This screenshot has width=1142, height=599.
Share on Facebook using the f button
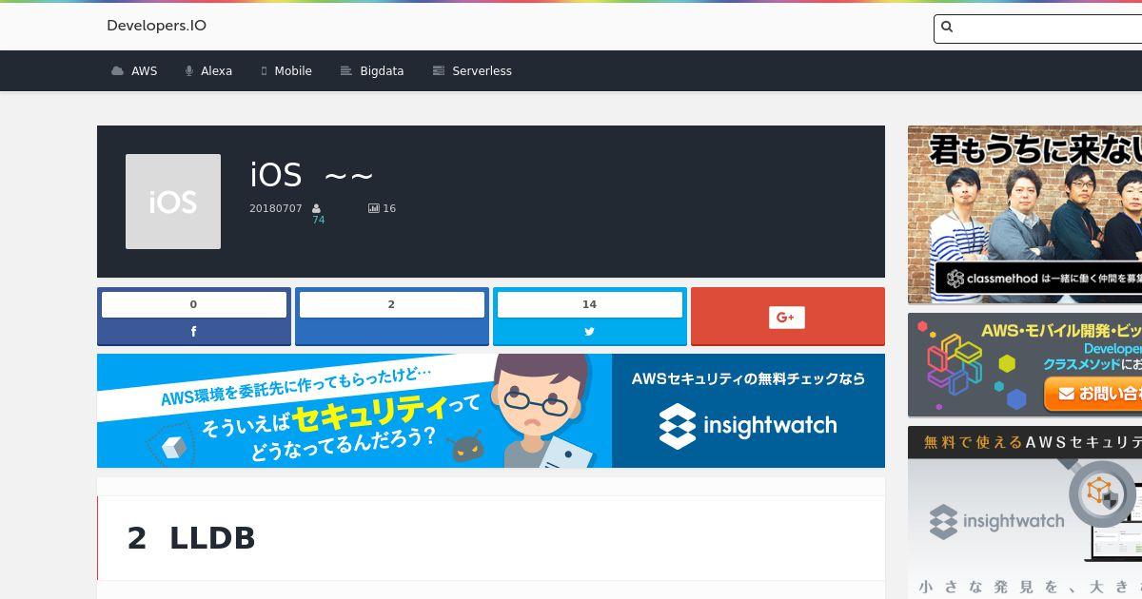coord(194,332)
